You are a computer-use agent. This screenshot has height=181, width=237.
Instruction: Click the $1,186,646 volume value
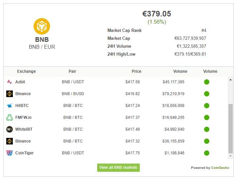[174, 153]
